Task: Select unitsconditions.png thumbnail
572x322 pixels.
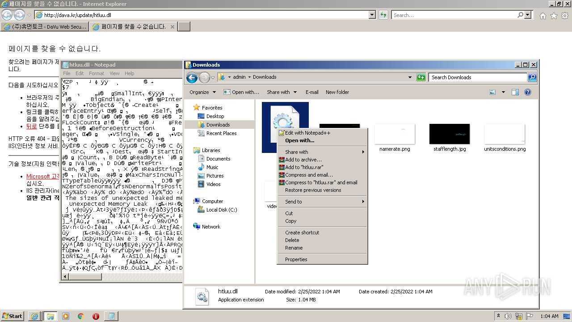Action: click(x=505, y=134)
